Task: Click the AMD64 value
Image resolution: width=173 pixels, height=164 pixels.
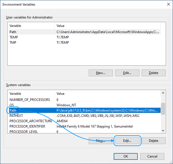Action: tap(62, 121)
